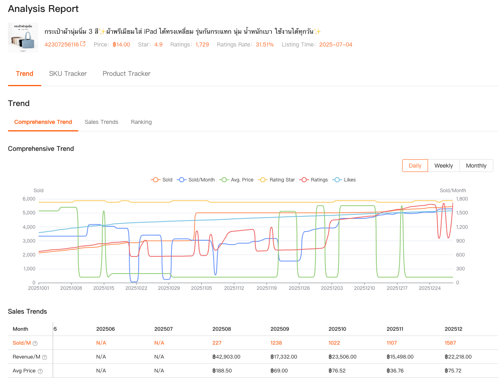Screen dimensions: 504x378
Task: Open external link icon beside product ID
Action: coord(83,44)
